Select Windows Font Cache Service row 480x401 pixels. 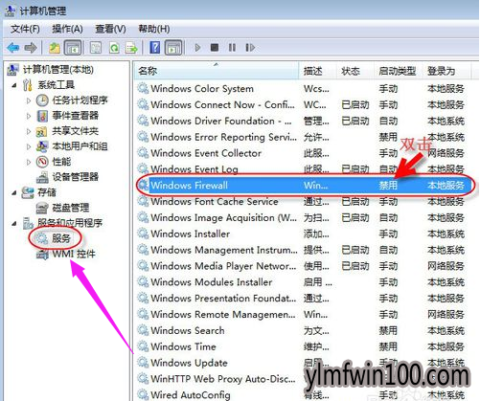click(x=215, y=202)
